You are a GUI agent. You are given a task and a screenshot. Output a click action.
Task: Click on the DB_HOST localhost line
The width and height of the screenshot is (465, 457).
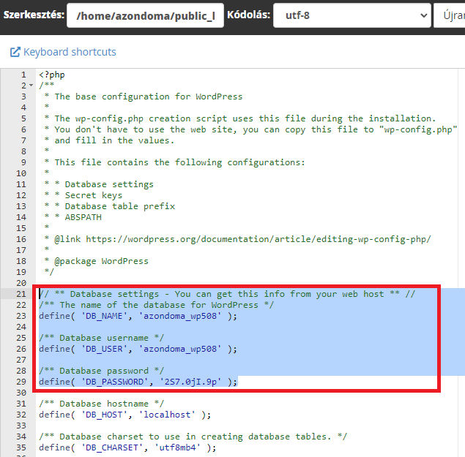pos(125,415)
